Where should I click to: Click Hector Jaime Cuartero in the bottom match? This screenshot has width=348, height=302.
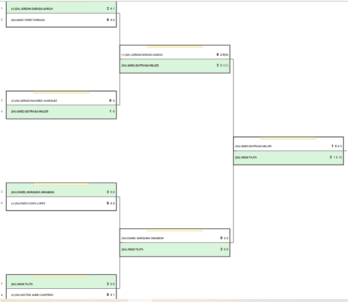pos(35,295)
